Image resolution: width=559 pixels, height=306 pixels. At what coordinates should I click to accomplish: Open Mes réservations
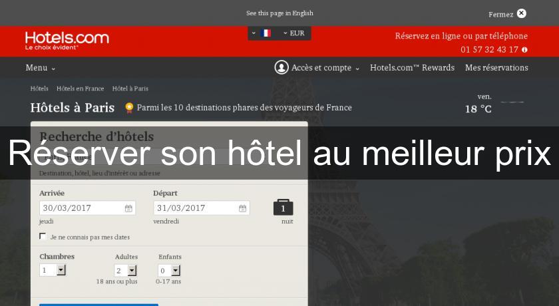click(x=496, y=68)
